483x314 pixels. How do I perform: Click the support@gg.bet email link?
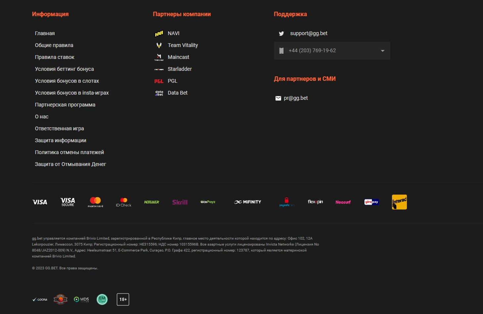coord(309,33)
